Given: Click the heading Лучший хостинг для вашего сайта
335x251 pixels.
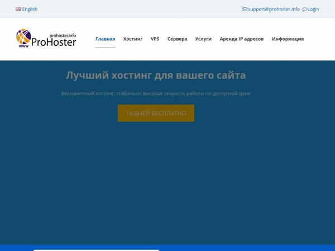Looking at the screenshot, I should (x=156, y=75).
